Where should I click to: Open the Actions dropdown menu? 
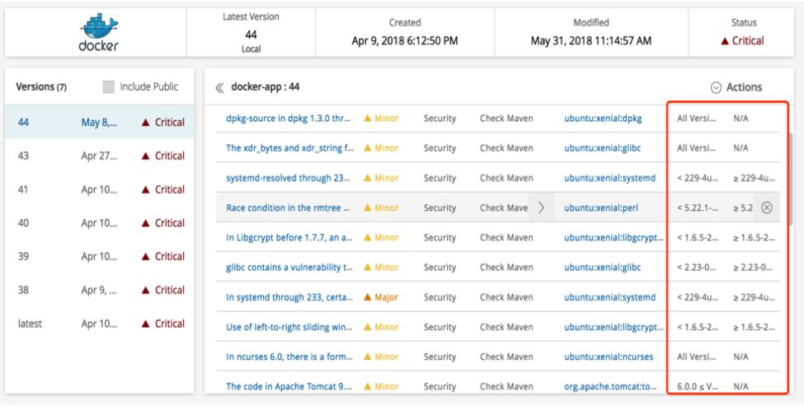coord(743,87)
